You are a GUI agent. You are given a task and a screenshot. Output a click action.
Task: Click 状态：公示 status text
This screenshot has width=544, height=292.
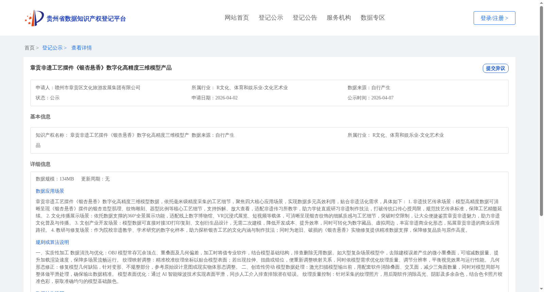(48, 98)
